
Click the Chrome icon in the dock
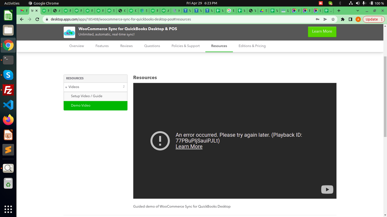[8, 45]
